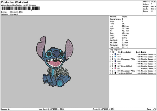Viewport: 157px width, 111px height.
Task: Click 'Wilcom EmbroideryStudio – Level 3 Advanced' text
Action: (19, 5)
